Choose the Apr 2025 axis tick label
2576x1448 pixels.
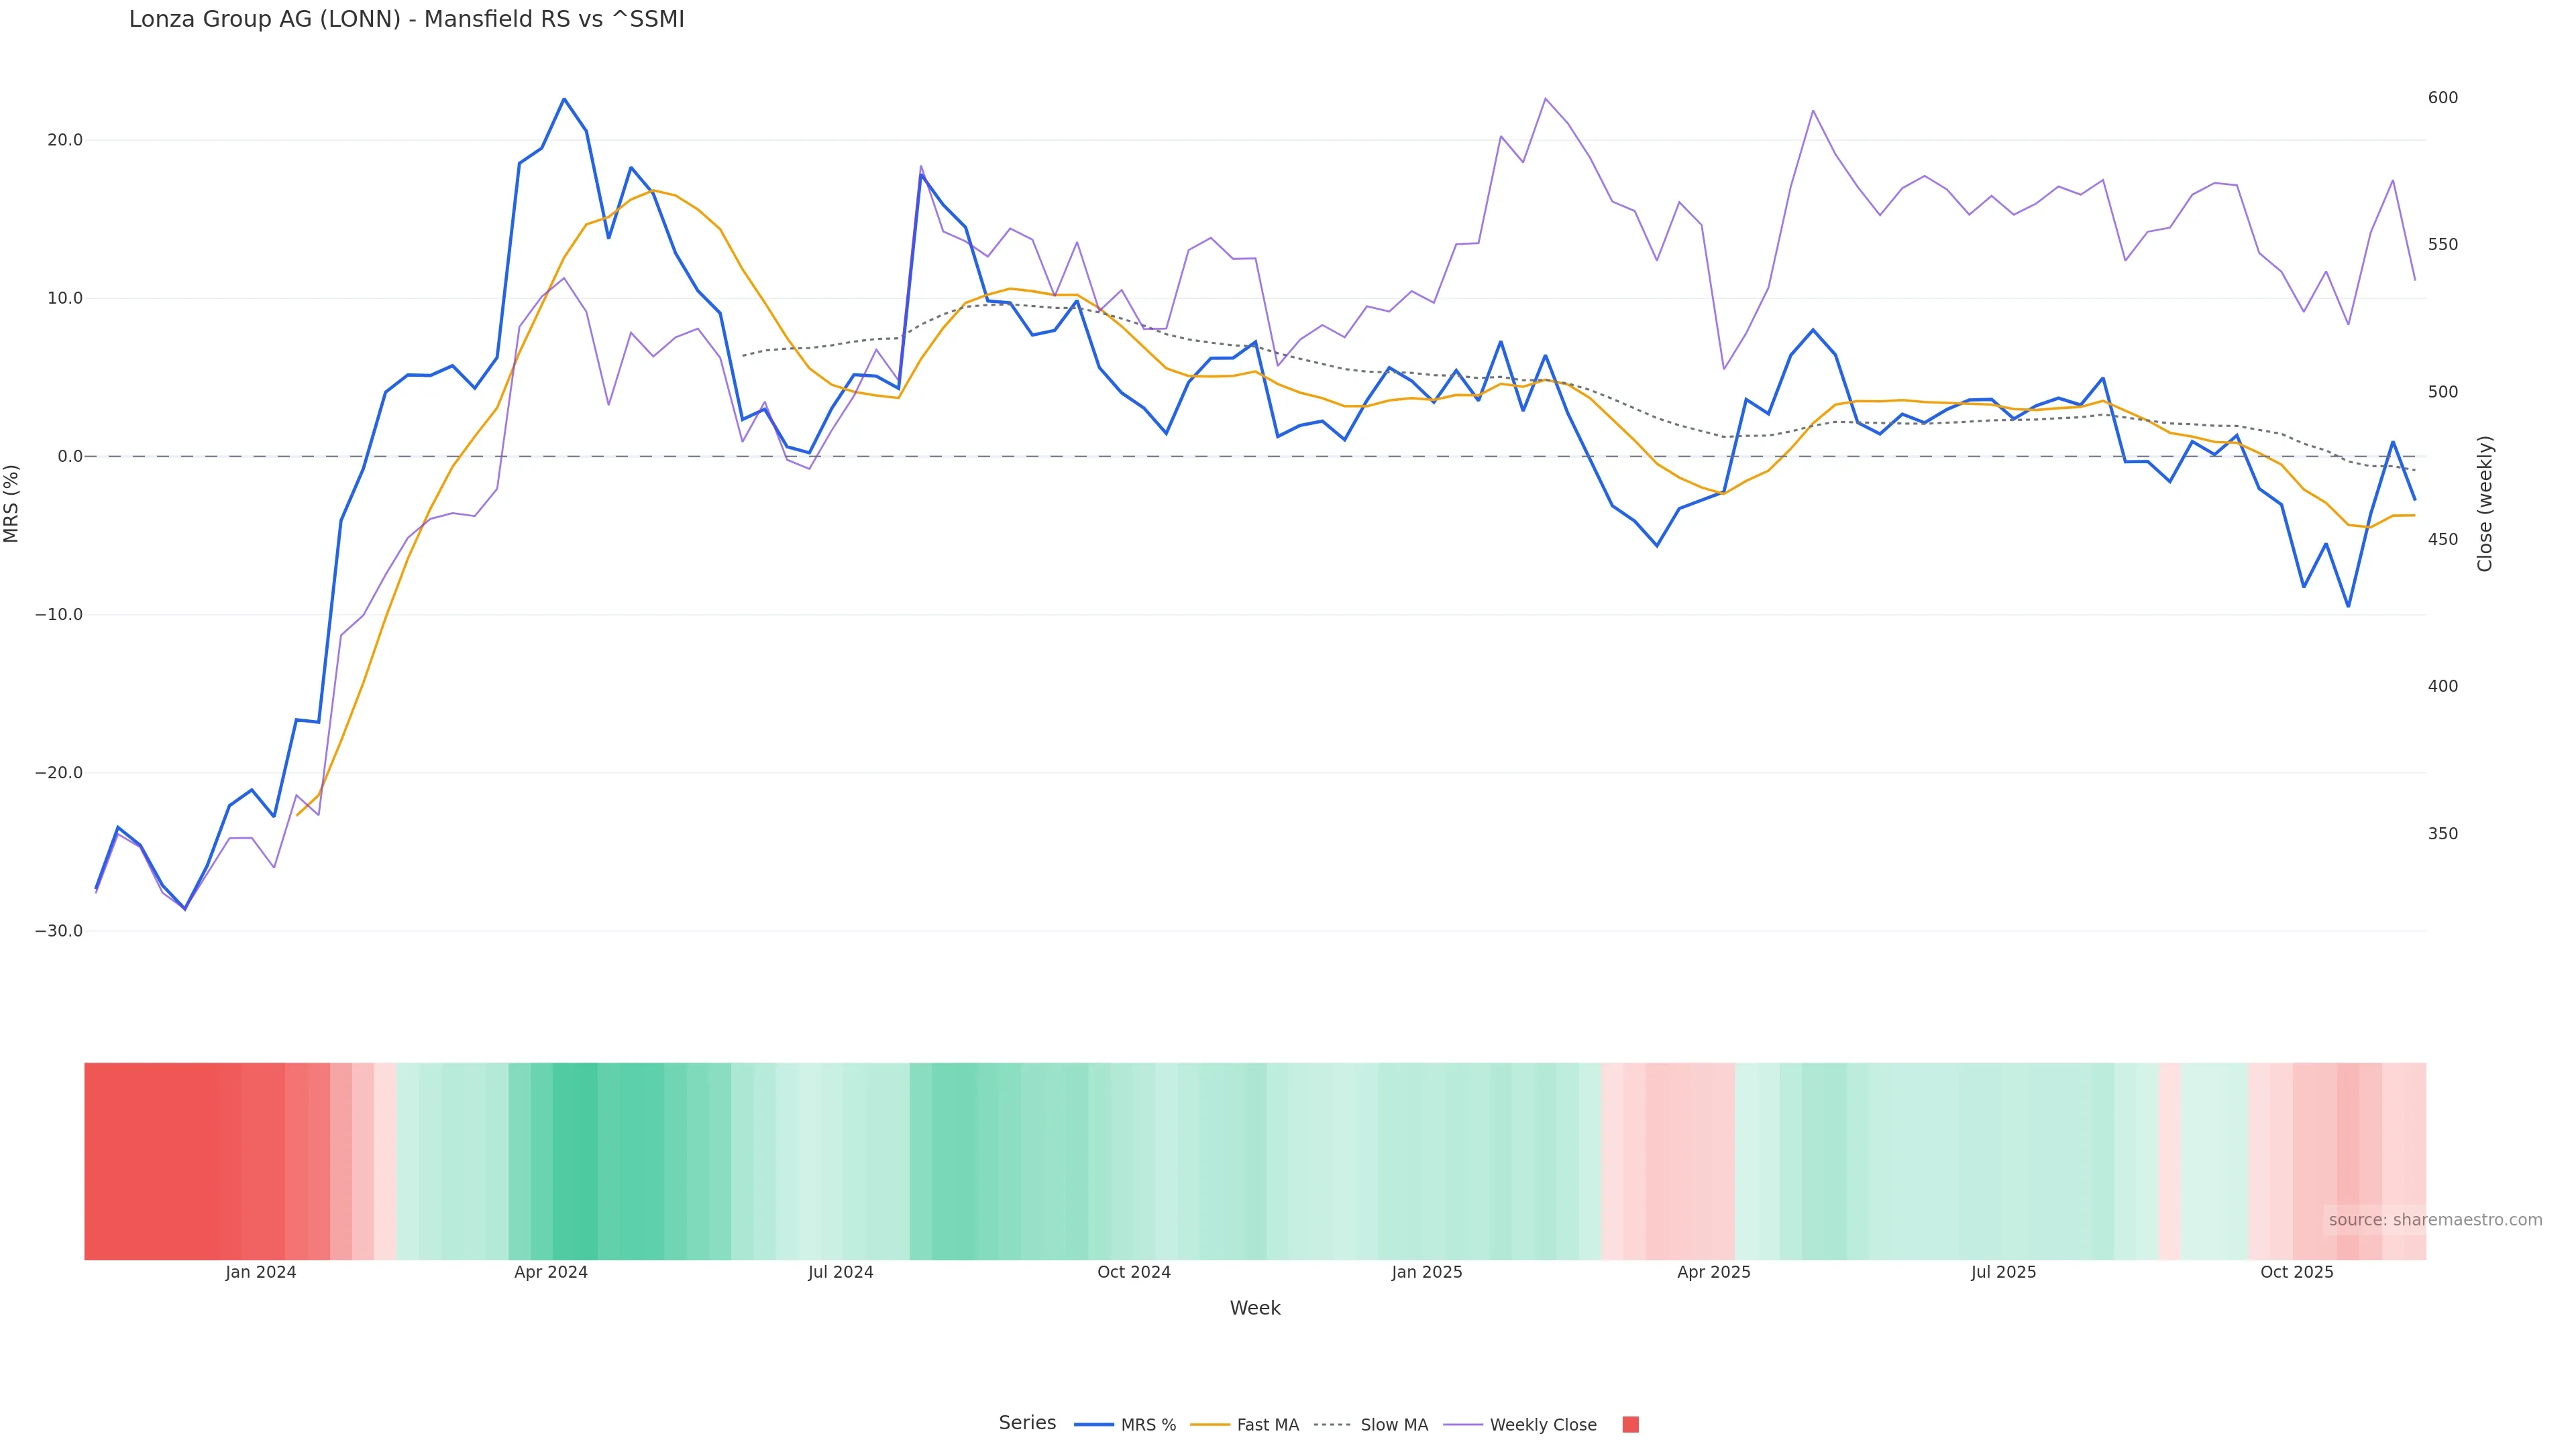point(1713,1272)
